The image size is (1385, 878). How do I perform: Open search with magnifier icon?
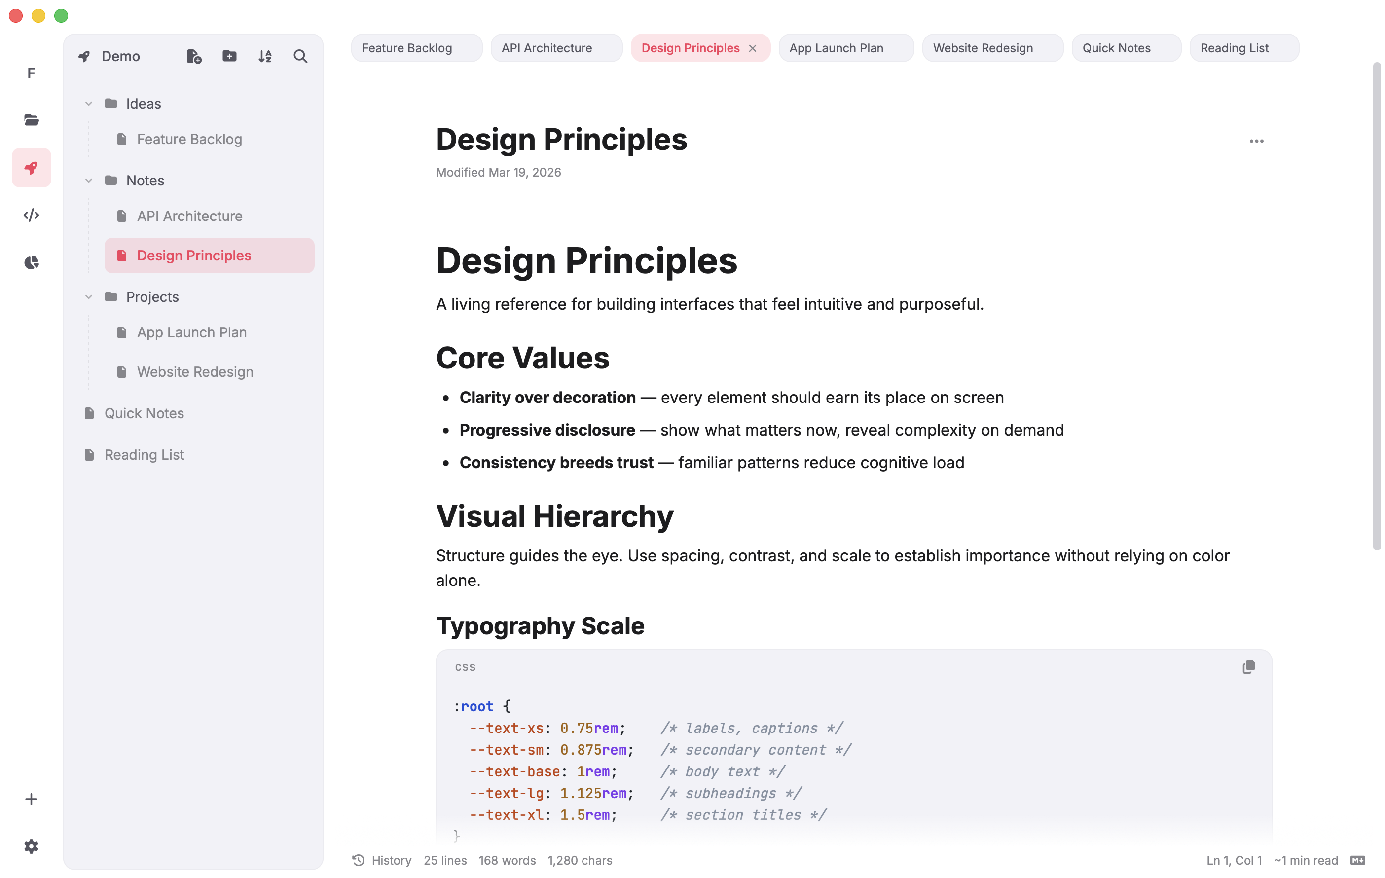[x=300, y=56]
